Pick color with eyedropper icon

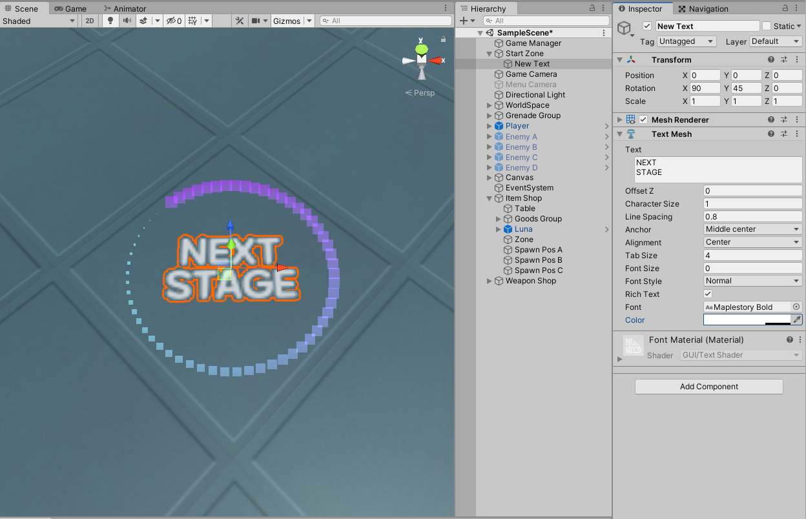coord(797,320)
